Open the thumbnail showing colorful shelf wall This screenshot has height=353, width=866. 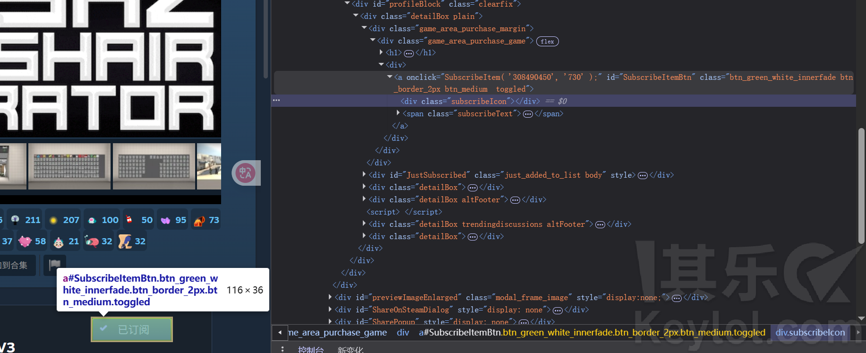[x=69, y=166]
